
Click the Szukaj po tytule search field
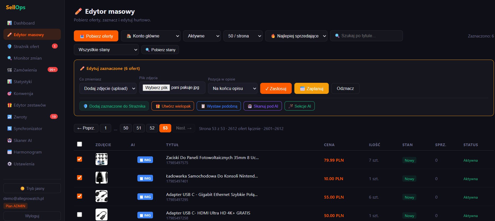tap(366, 36)
